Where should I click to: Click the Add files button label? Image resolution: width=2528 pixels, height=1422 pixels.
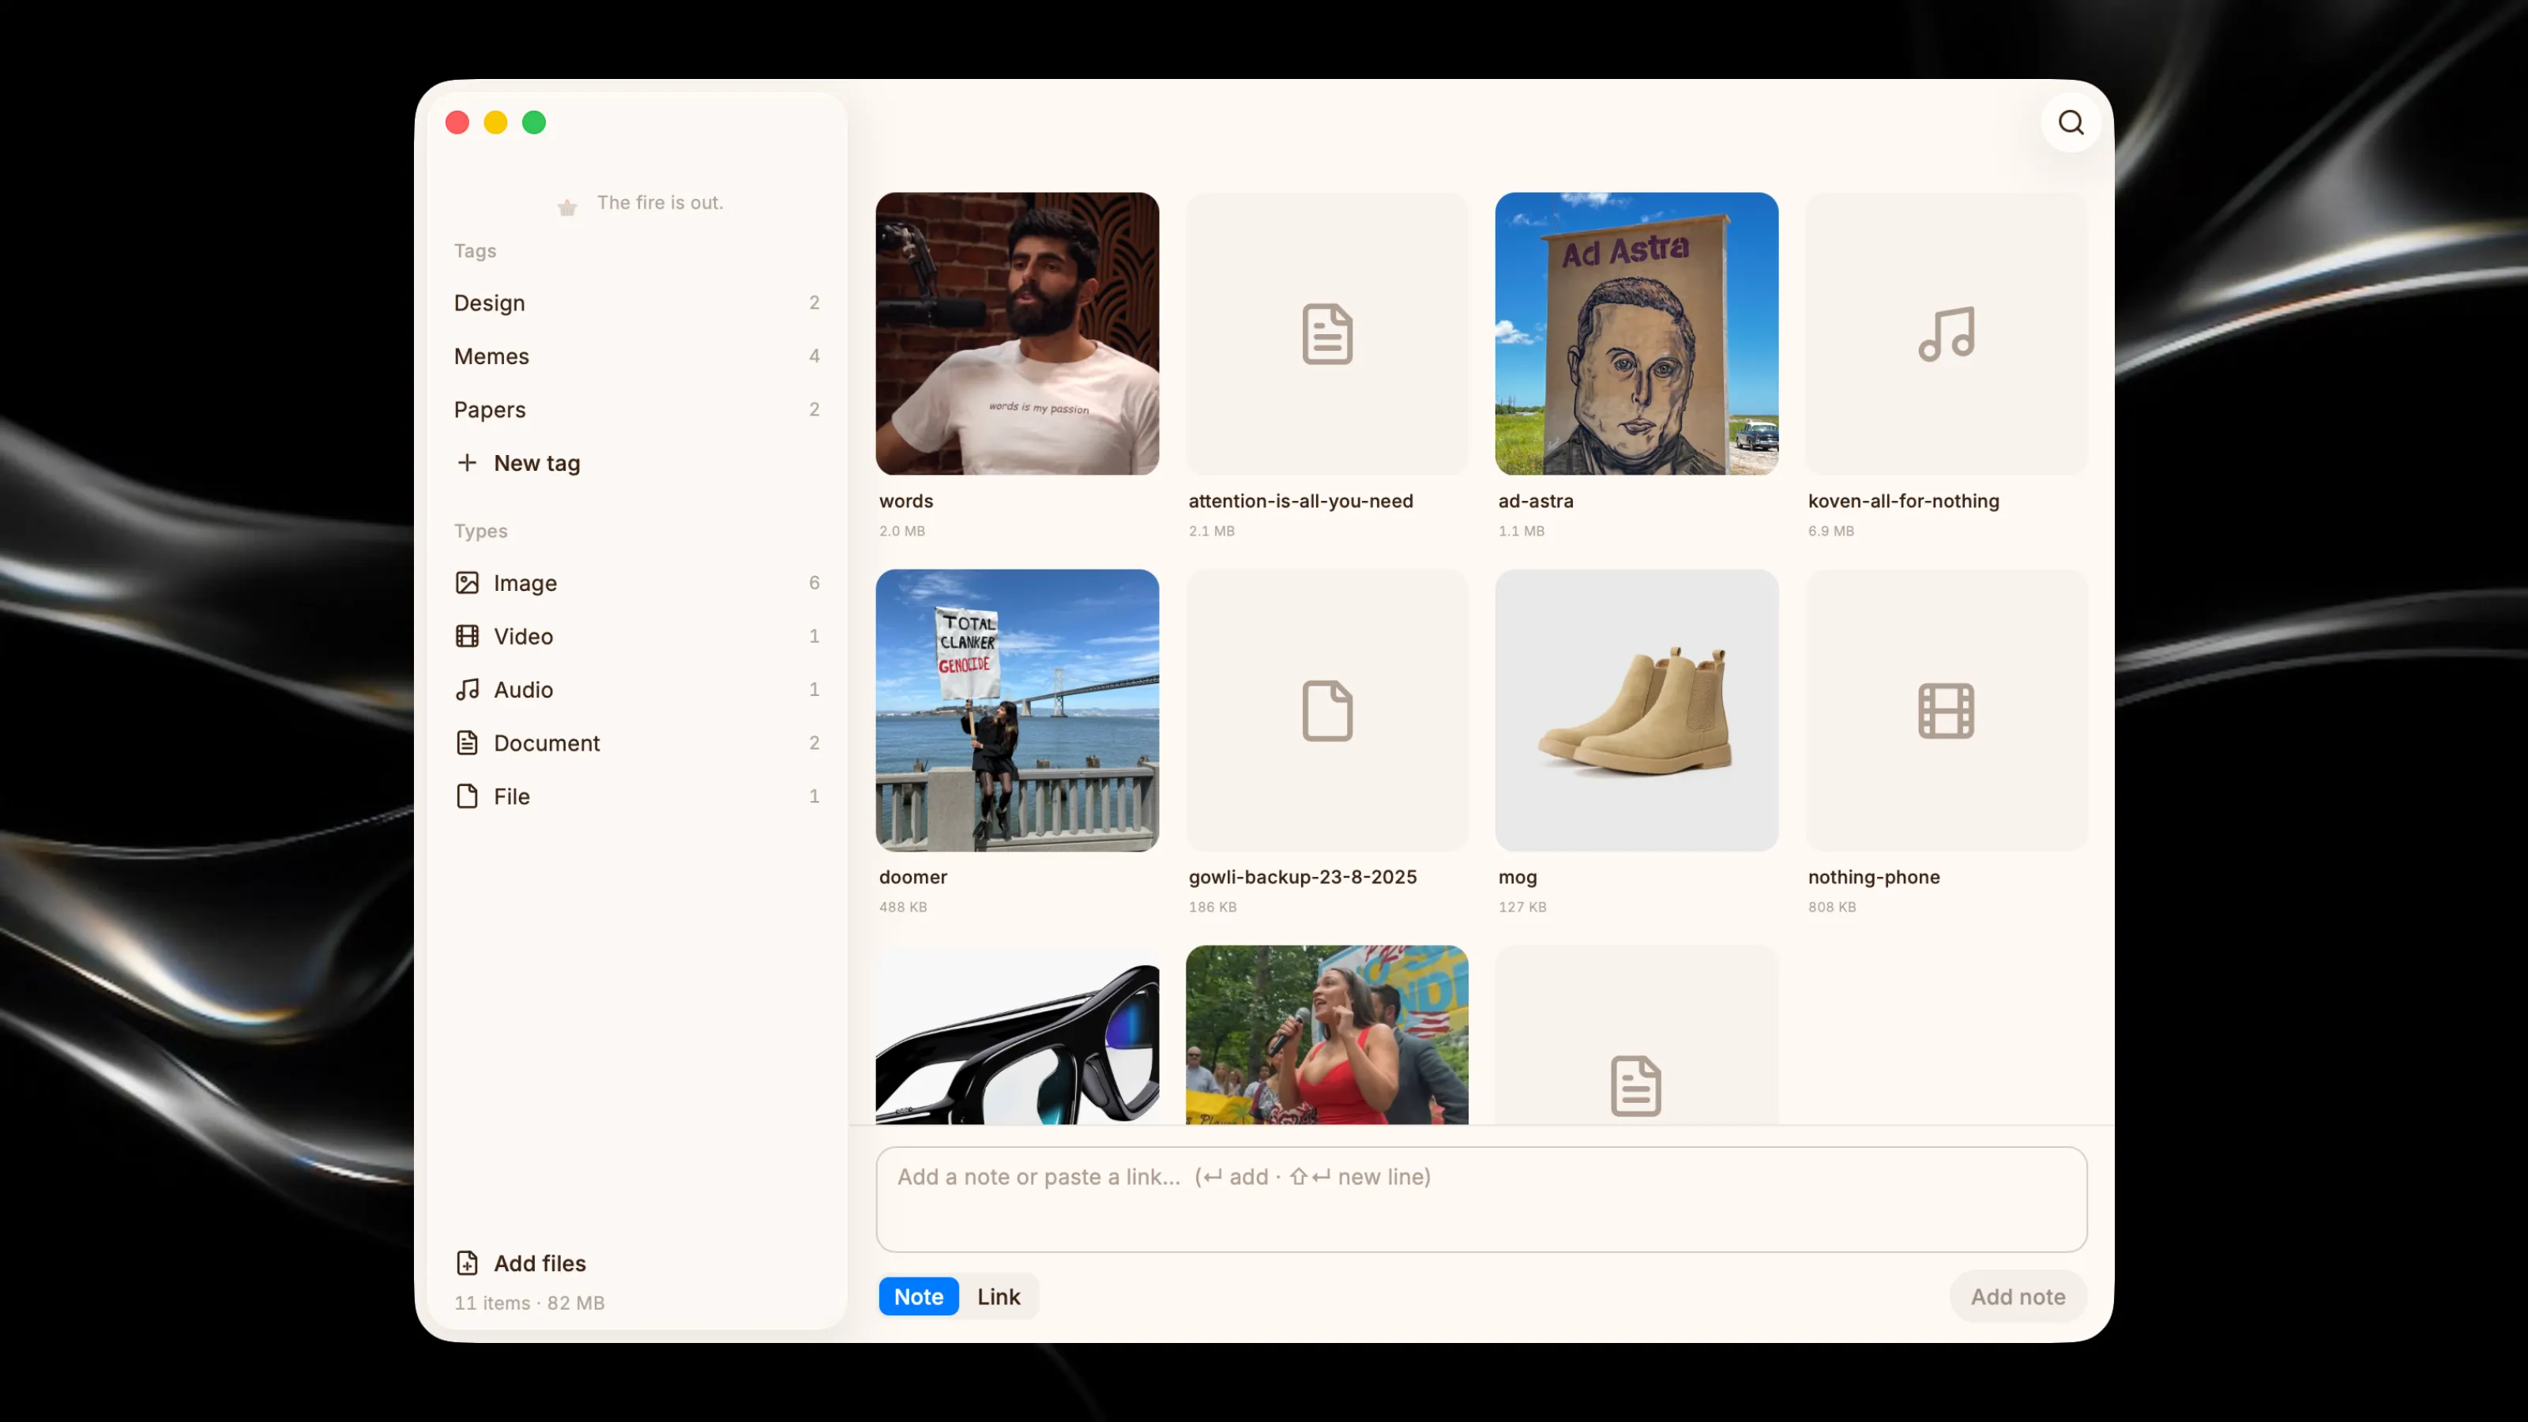pyautogui.click(x=540, y=1264)
